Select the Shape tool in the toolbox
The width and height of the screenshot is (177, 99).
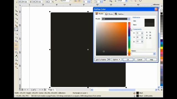point(16,11)
